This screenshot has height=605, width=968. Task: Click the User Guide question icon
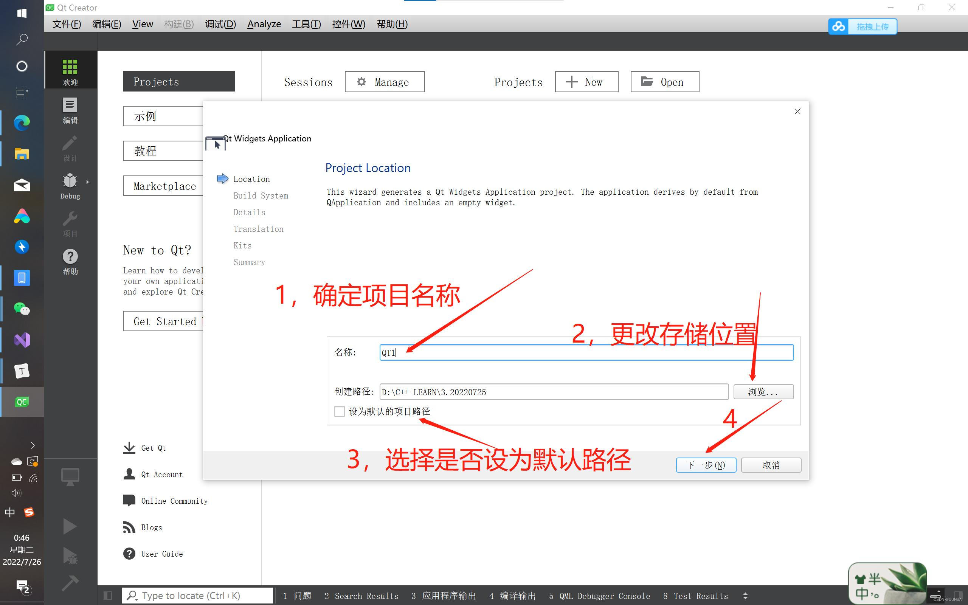(129, 553)
